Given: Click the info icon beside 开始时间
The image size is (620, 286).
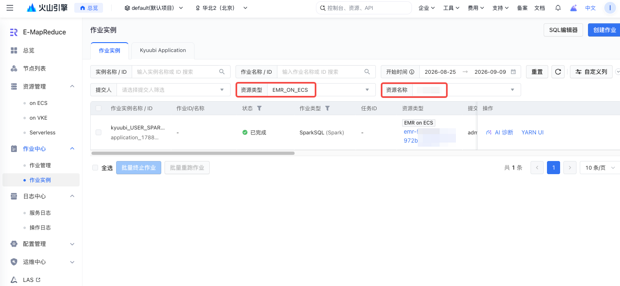Looking at the screenshot, I should tap(412, 72).
